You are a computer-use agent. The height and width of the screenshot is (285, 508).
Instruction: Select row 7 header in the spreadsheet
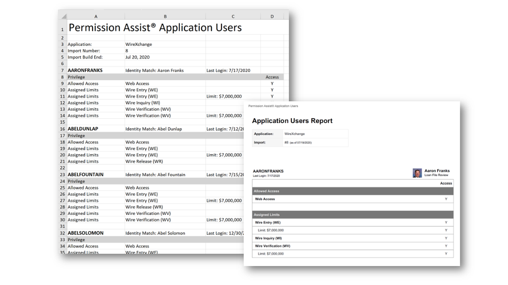point(62,70)
